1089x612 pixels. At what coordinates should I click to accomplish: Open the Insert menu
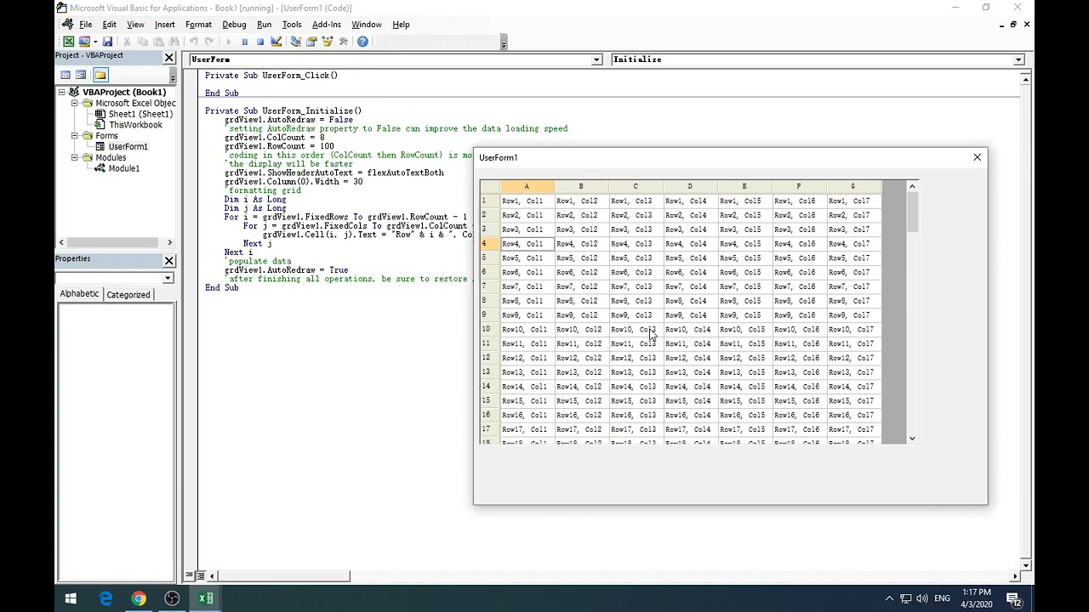165,25
